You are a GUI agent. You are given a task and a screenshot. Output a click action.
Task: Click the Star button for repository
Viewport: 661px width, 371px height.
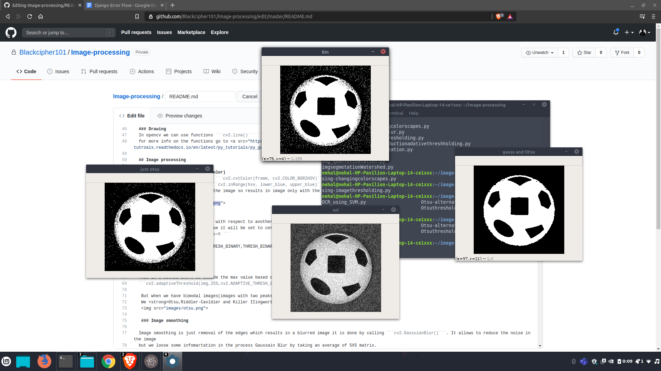coord(584,53)
